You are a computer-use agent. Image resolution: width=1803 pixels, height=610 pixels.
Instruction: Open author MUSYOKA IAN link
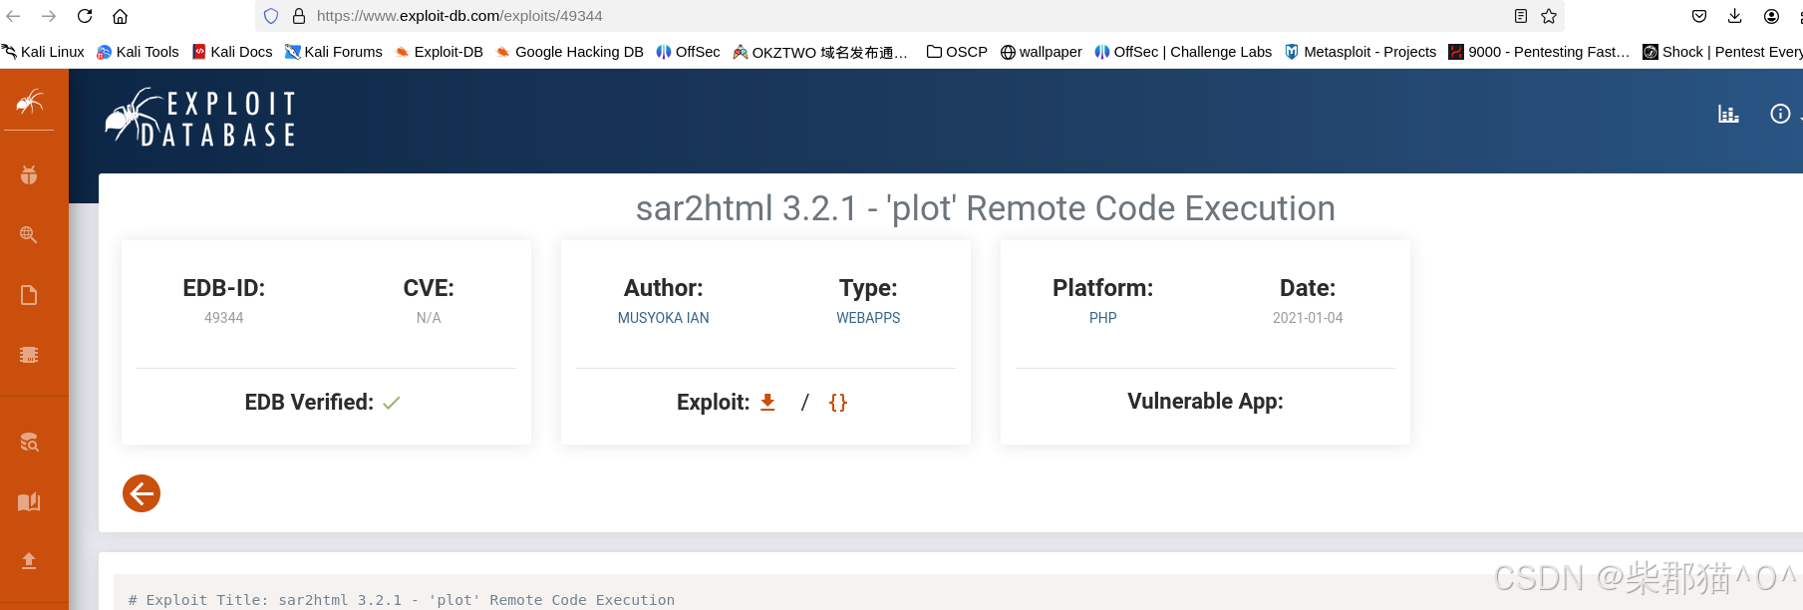coord(663,318)
